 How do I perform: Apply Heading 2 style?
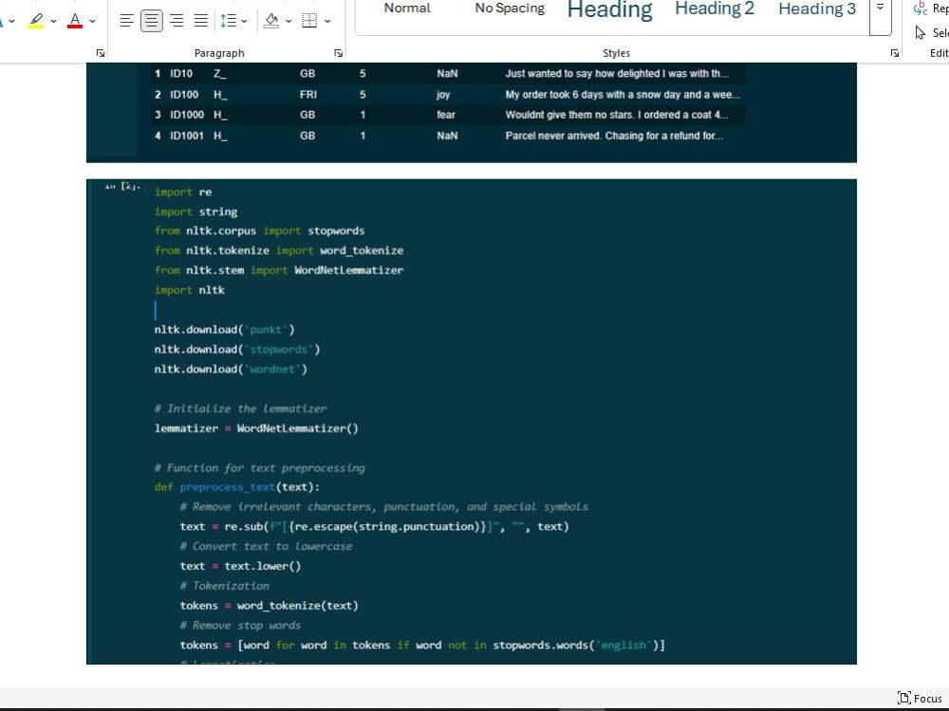click(x=715, y=9)
